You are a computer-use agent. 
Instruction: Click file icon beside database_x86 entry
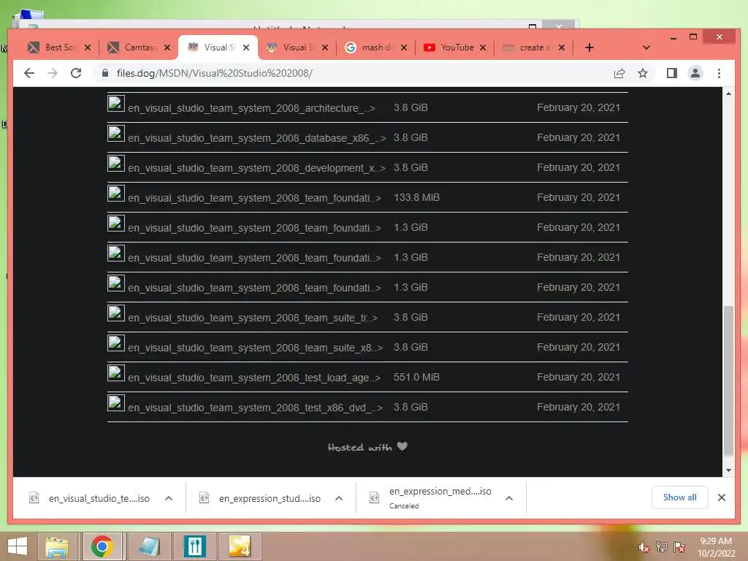click(x=116, y=134)
